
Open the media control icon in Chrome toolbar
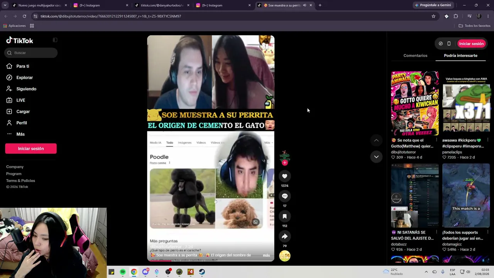(x=469, y=16)
